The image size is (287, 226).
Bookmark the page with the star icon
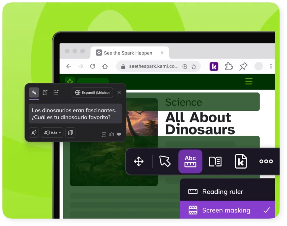[x=194, y=66]
